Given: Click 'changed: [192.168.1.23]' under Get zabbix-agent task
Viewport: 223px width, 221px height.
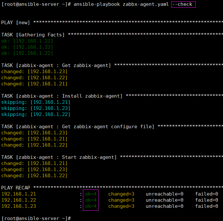Looking at the screenshot, I should click(34, 72).
